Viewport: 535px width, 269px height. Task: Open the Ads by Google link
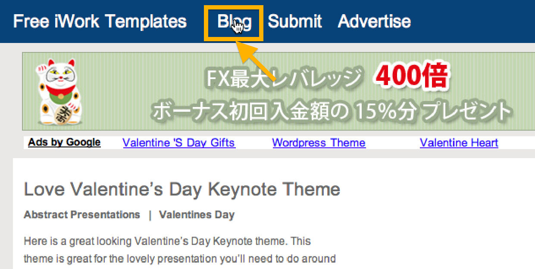64,143
